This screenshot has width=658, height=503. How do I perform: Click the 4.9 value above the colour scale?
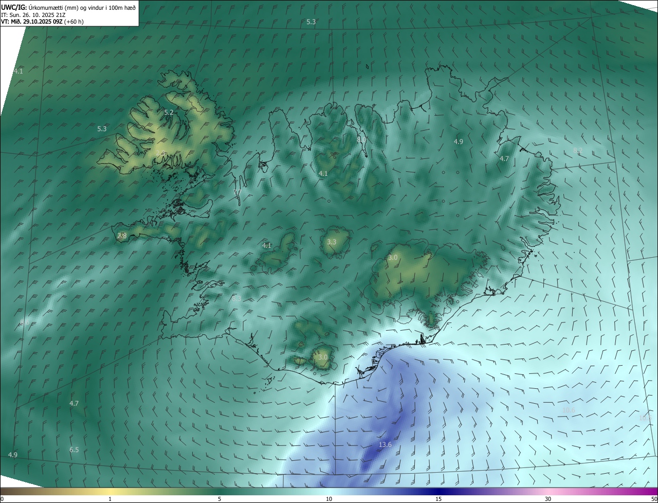pos(13,455)
